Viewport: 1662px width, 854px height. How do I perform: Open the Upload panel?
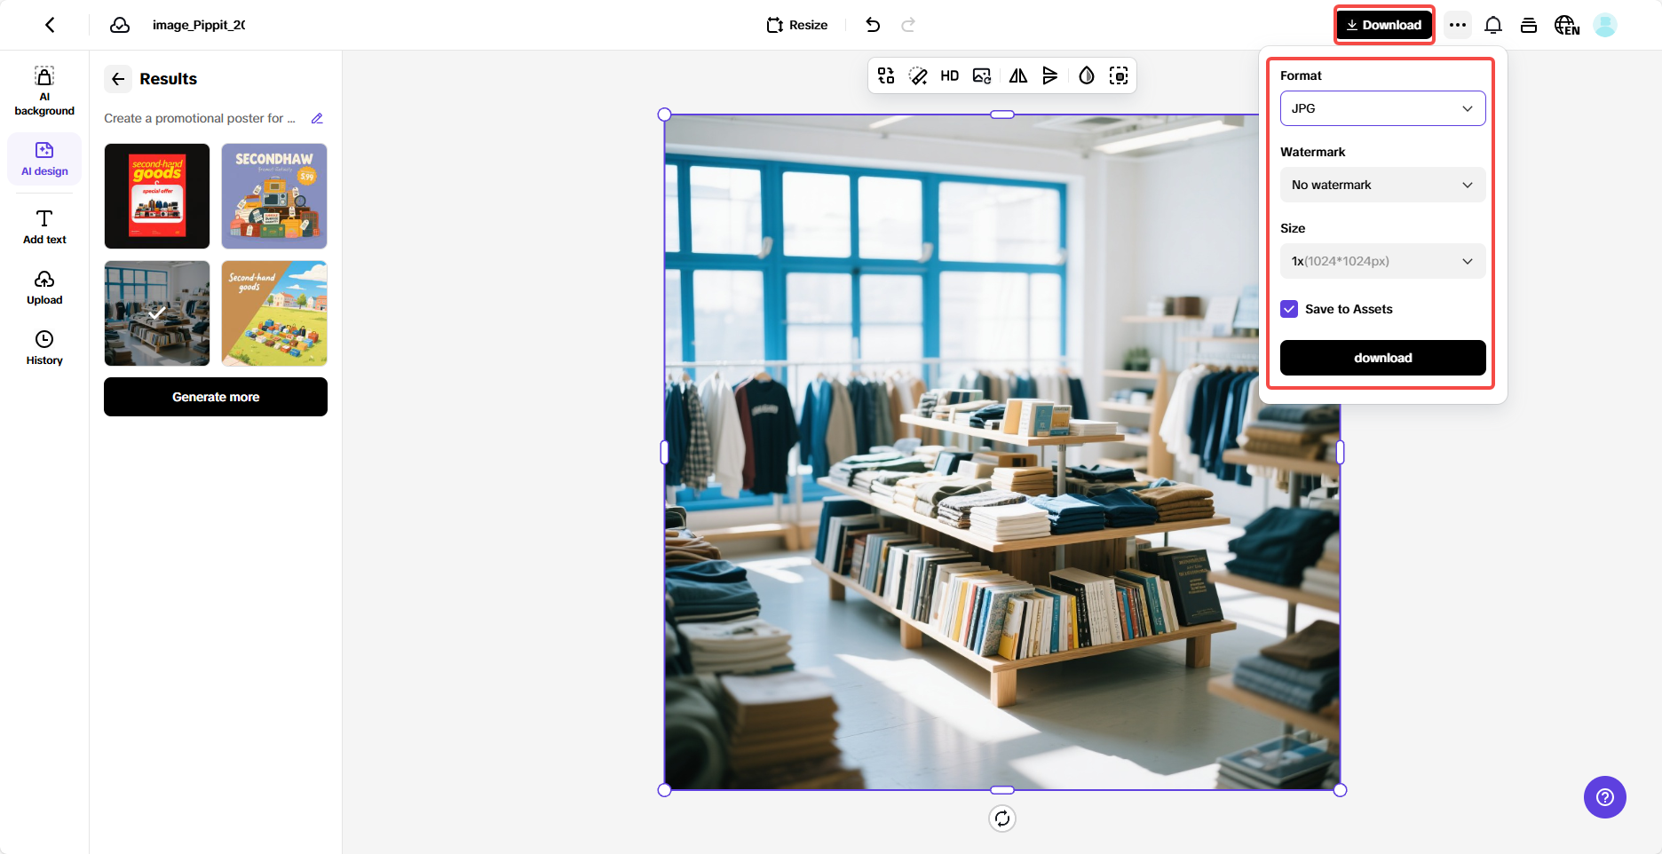click(x=44, y=288)
